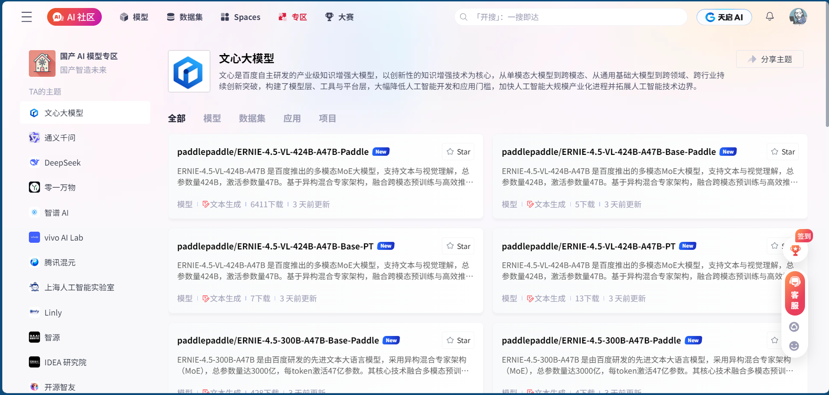Star the ERNIE-4.5-VL-424B-A47B-Base-Paddle model
The image size is (829, 395).
783,152
